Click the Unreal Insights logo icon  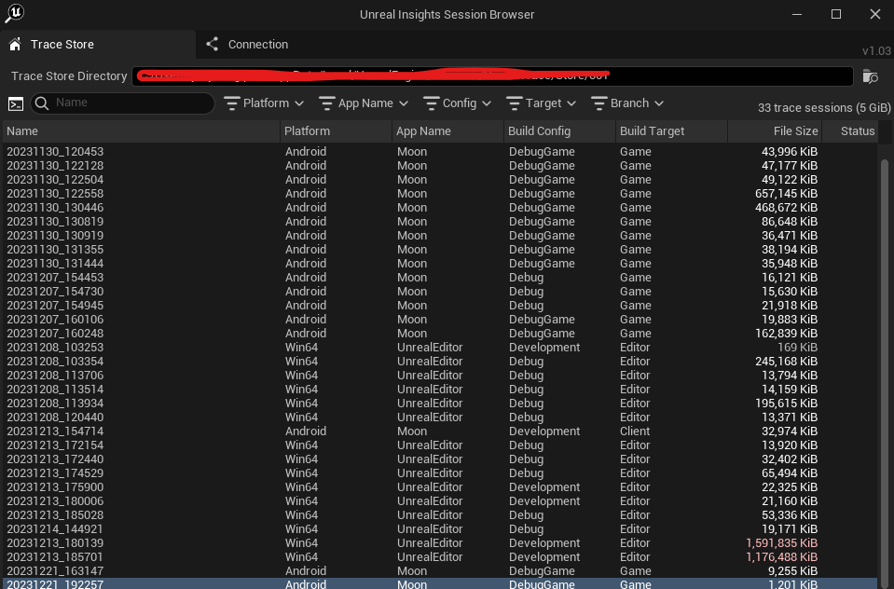[x=14, y=12]
